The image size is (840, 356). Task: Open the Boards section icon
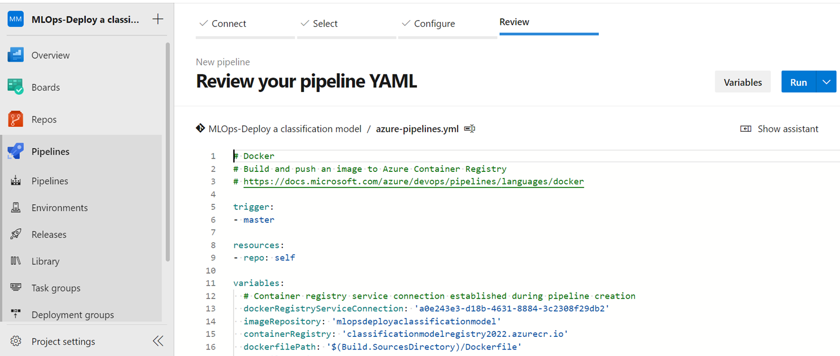16,87
